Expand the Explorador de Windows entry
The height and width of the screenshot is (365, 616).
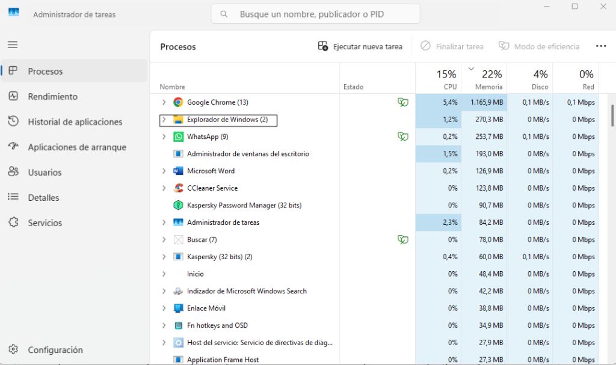[x=164, y=120]
